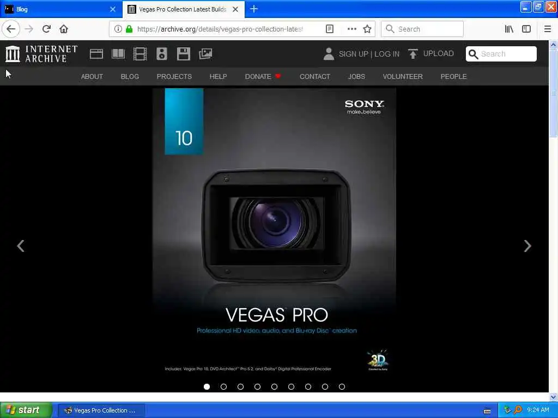
Task: Open the Windows start button
Action: click(26, 410)
